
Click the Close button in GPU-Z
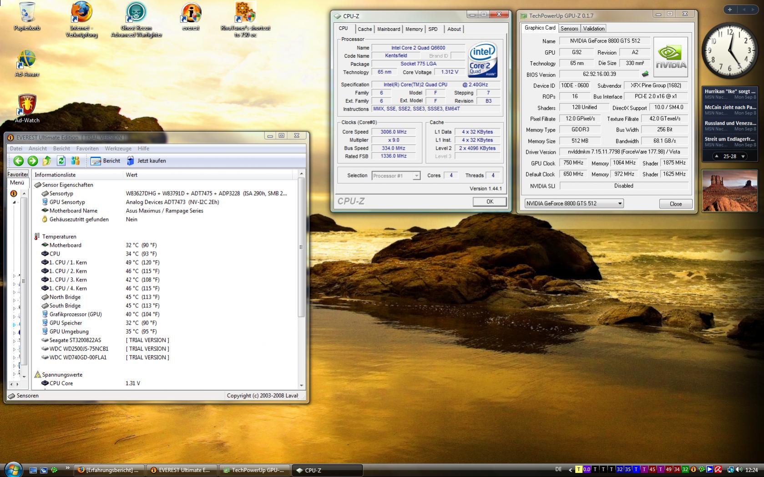point(675,204)
